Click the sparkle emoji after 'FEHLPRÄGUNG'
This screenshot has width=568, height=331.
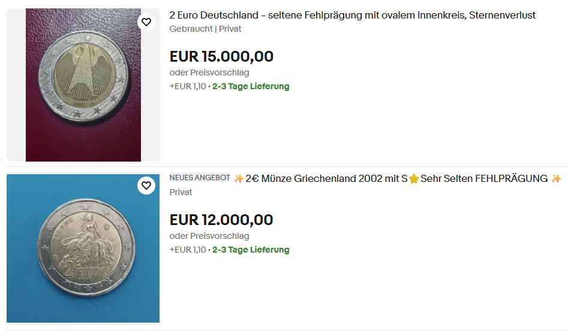[x=556, y=178]
